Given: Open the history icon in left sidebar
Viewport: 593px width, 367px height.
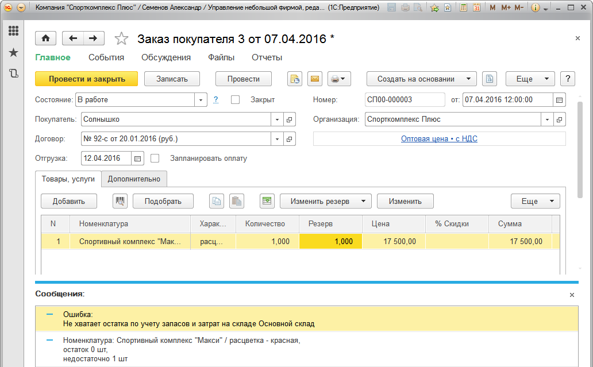Looking at the screenshot, I should tap(13, 74).
